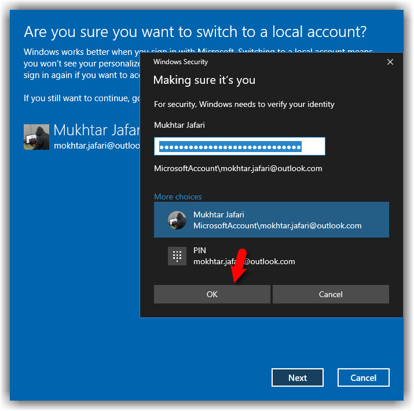Click the Mukhtar Jafari avatar in choices
This screenshot has height=411, width=414.
coord(177,220)
